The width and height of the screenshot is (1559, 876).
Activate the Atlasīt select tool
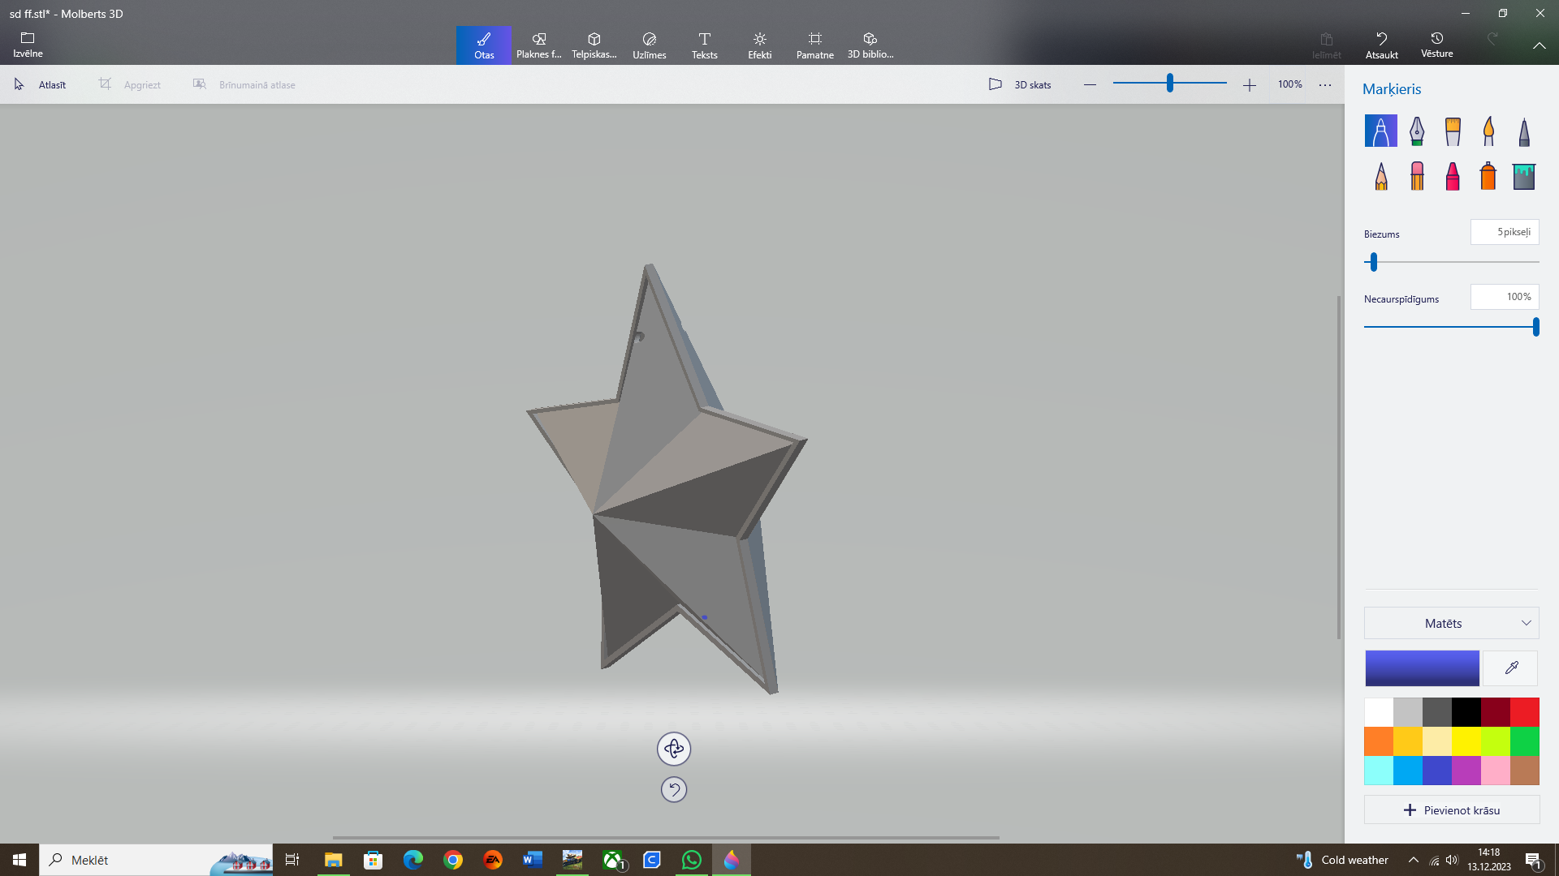[x=41, y=84]
